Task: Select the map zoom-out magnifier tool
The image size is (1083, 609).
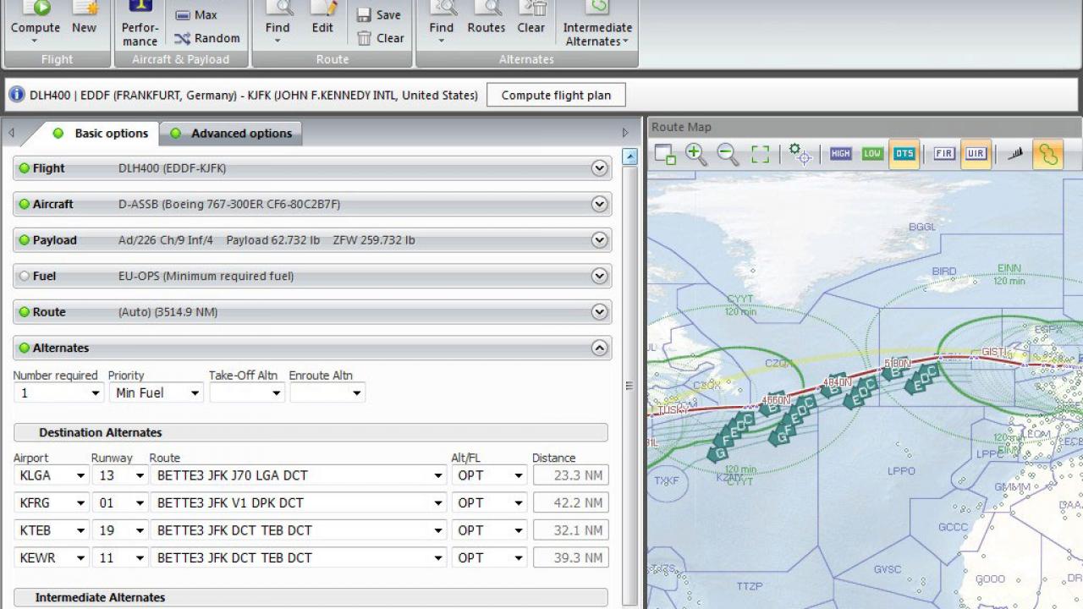Action: click(726, 155)
